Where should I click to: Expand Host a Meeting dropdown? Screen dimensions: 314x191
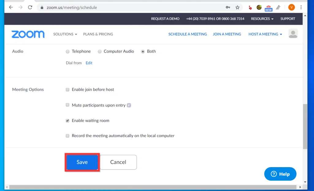pyautogui.click(x=265, y=34)
